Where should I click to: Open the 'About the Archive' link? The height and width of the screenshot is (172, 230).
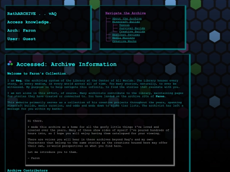[x=127, y=19]
